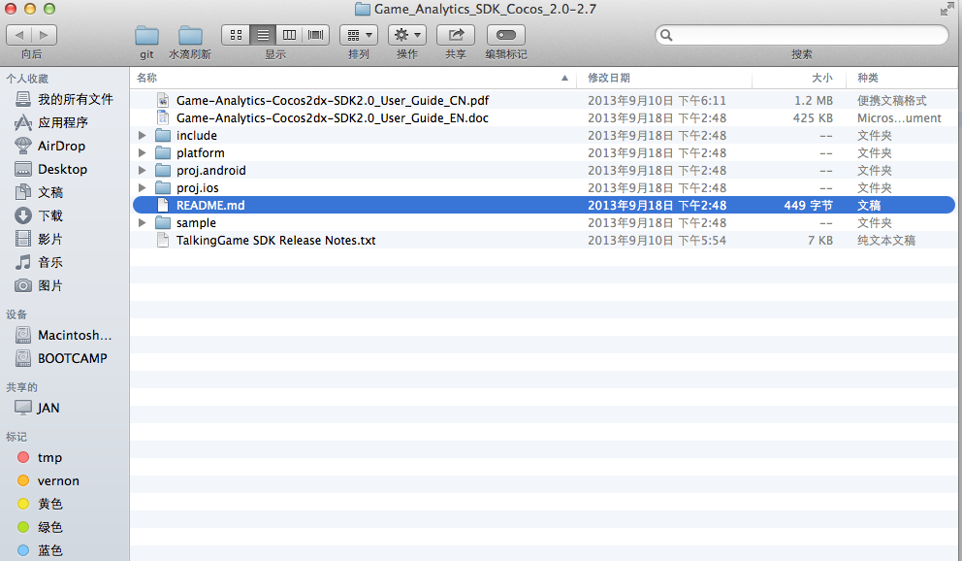Sort by 修改日期 column header
Screen dimensions: 962x561
(609, 78)
